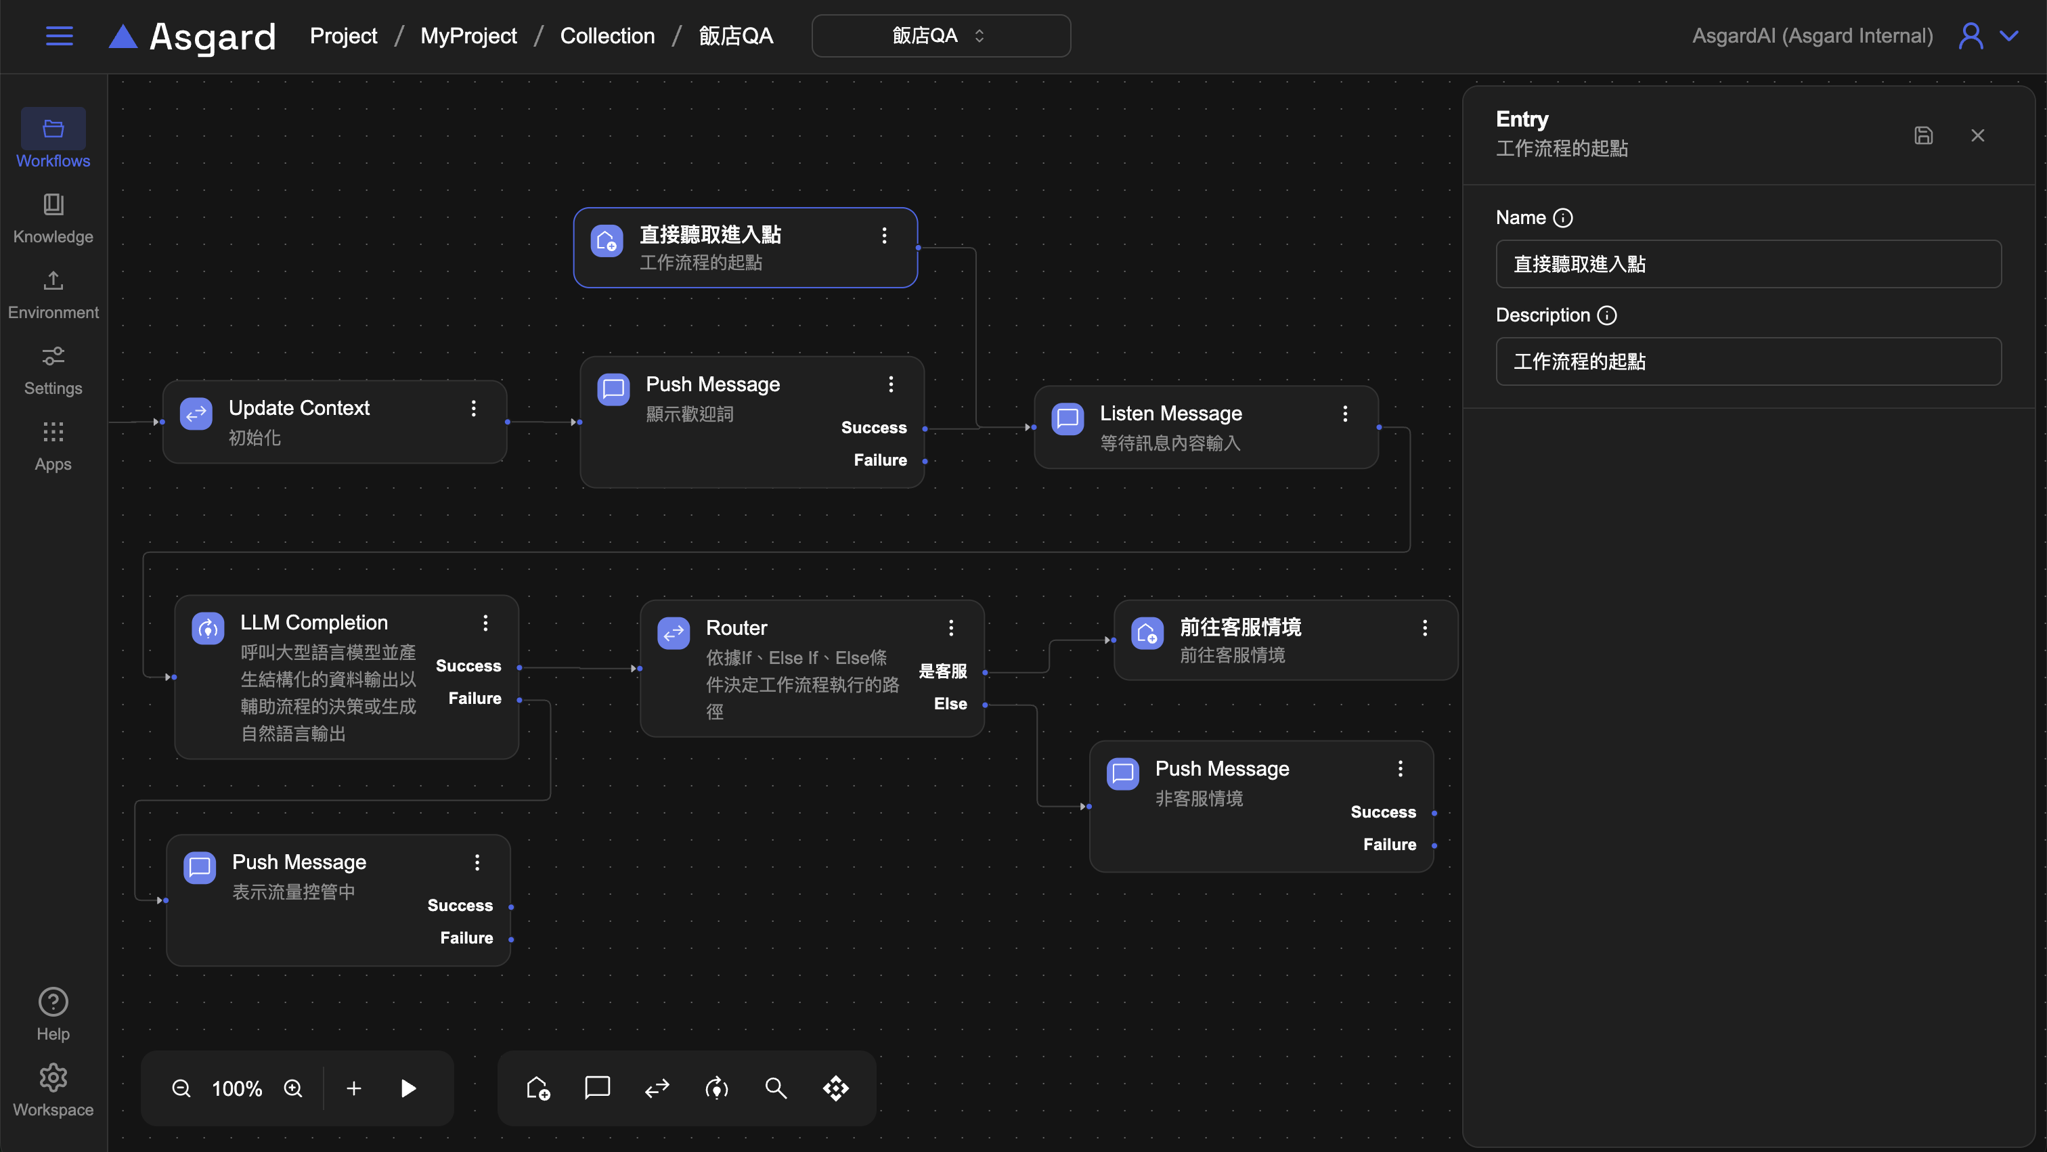Run the workflow with play button
This screenshot has height=1152, width=2047.
click(408, 1088)
